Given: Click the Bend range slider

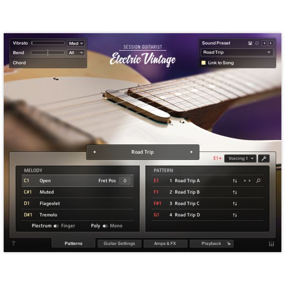Looking at the screenshot, I should point(48,53).
